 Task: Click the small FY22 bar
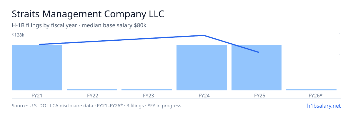(92, 90)
